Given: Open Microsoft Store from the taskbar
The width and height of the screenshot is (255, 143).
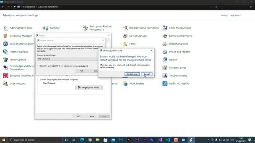Looking at the screenshot, I should (105, 140).
